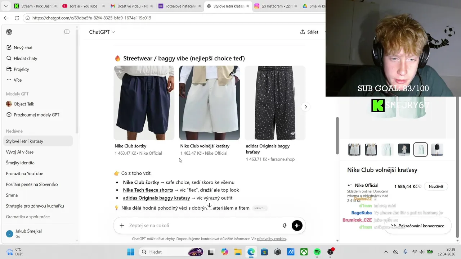This screenshot has width=461, height=259.
Task: Collapse the Modely GPT section header
Action: point(17,94)
